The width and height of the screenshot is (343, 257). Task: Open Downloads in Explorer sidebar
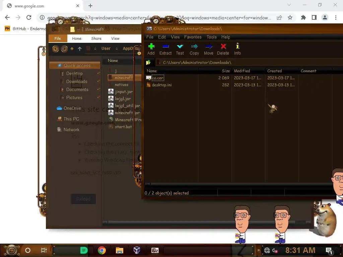point(77,82)
